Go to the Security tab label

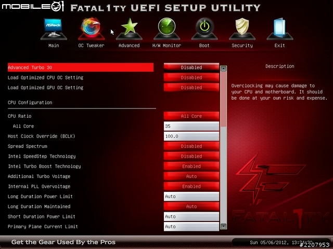tap(242, 45)
